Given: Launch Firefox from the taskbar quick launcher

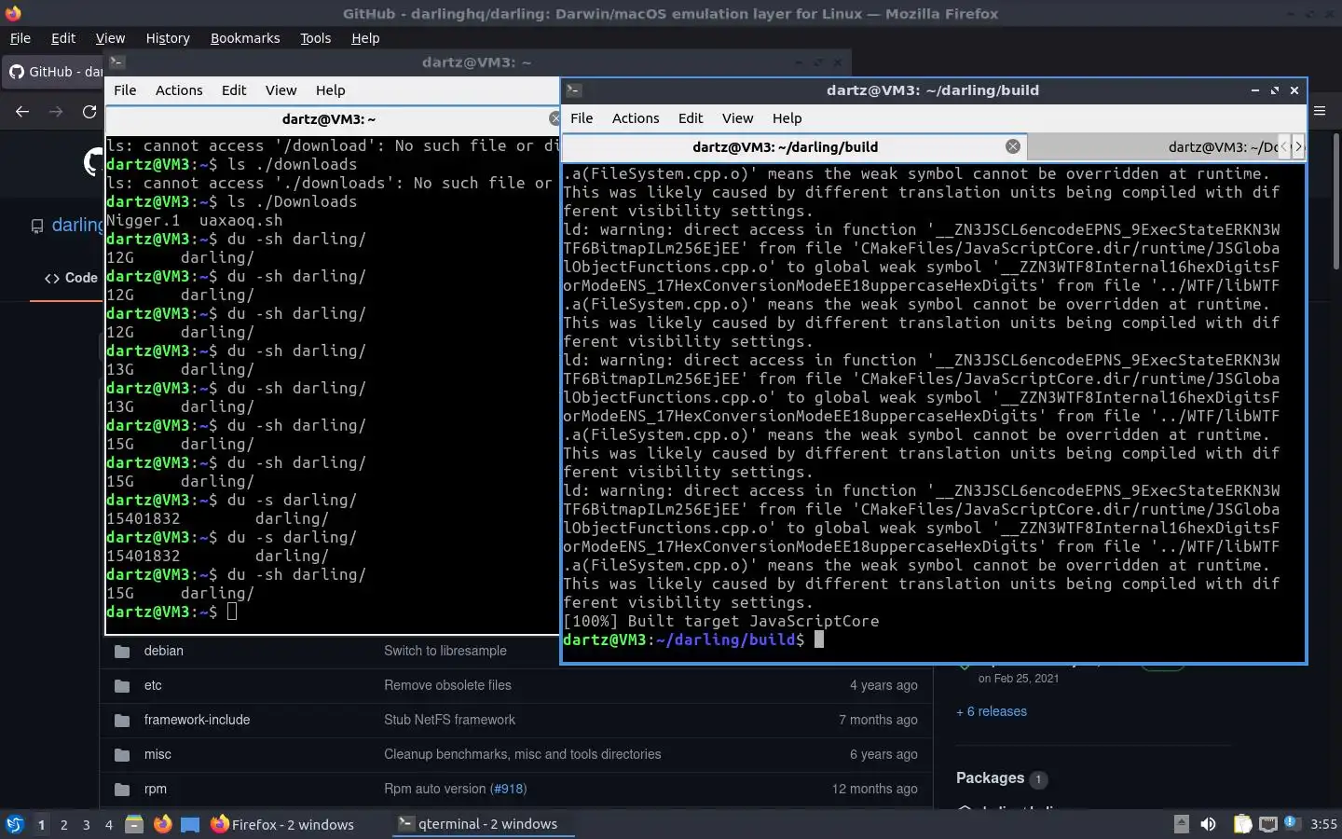Looking at the screenshot, I should [162, 824].
